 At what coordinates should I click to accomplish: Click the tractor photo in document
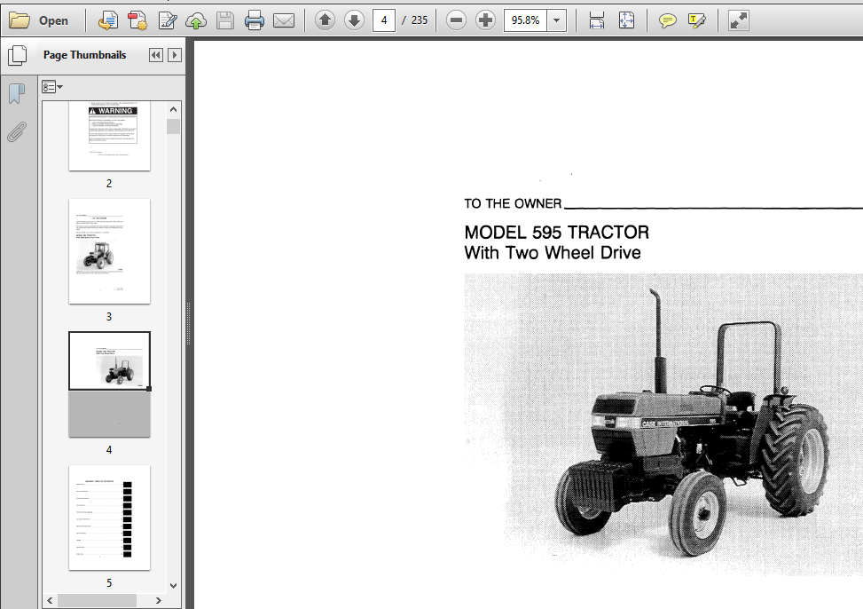(663, 424)
